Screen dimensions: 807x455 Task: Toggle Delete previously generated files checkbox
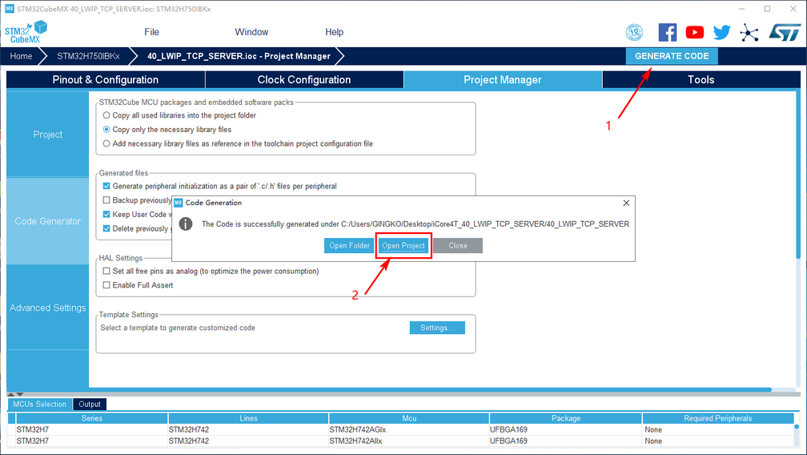pyautogui.click(x=106, y=228)
